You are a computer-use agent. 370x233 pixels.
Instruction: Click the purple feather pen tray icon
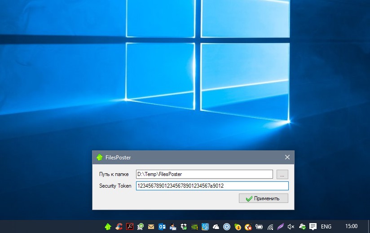[280, 227]
